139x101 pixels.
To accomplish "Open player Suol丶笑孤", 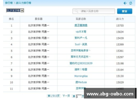I will click(x=81, y=44).
